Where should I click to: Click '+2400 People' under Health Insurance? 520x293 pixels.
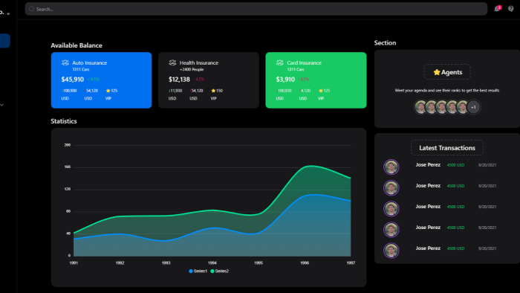point(192,69)
